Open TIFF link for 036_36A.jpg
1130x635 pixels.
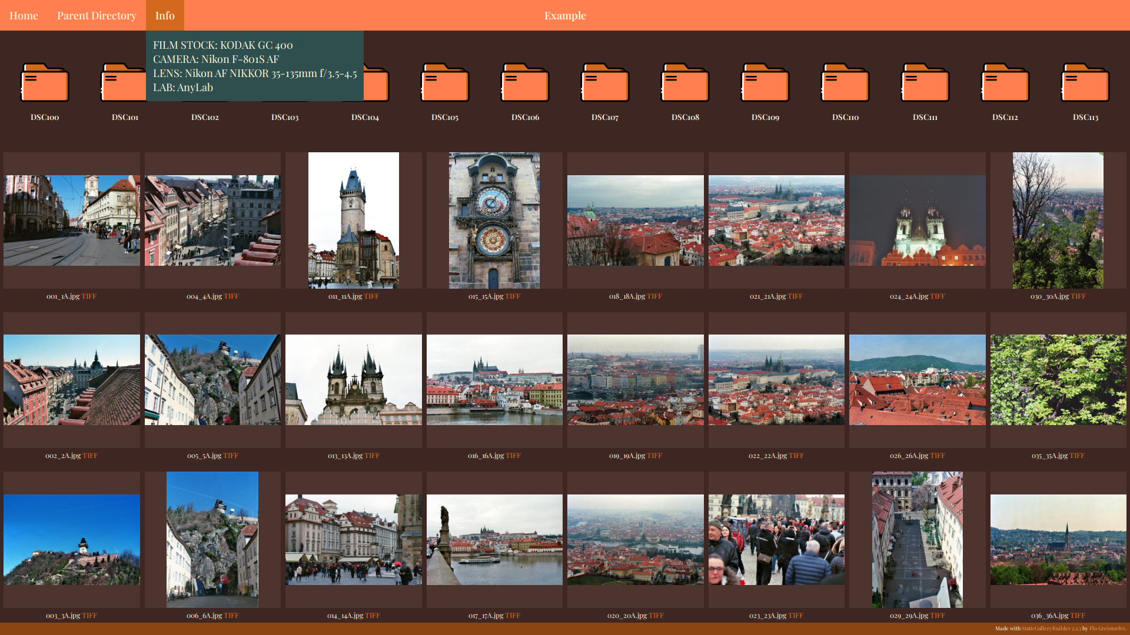1078,616
